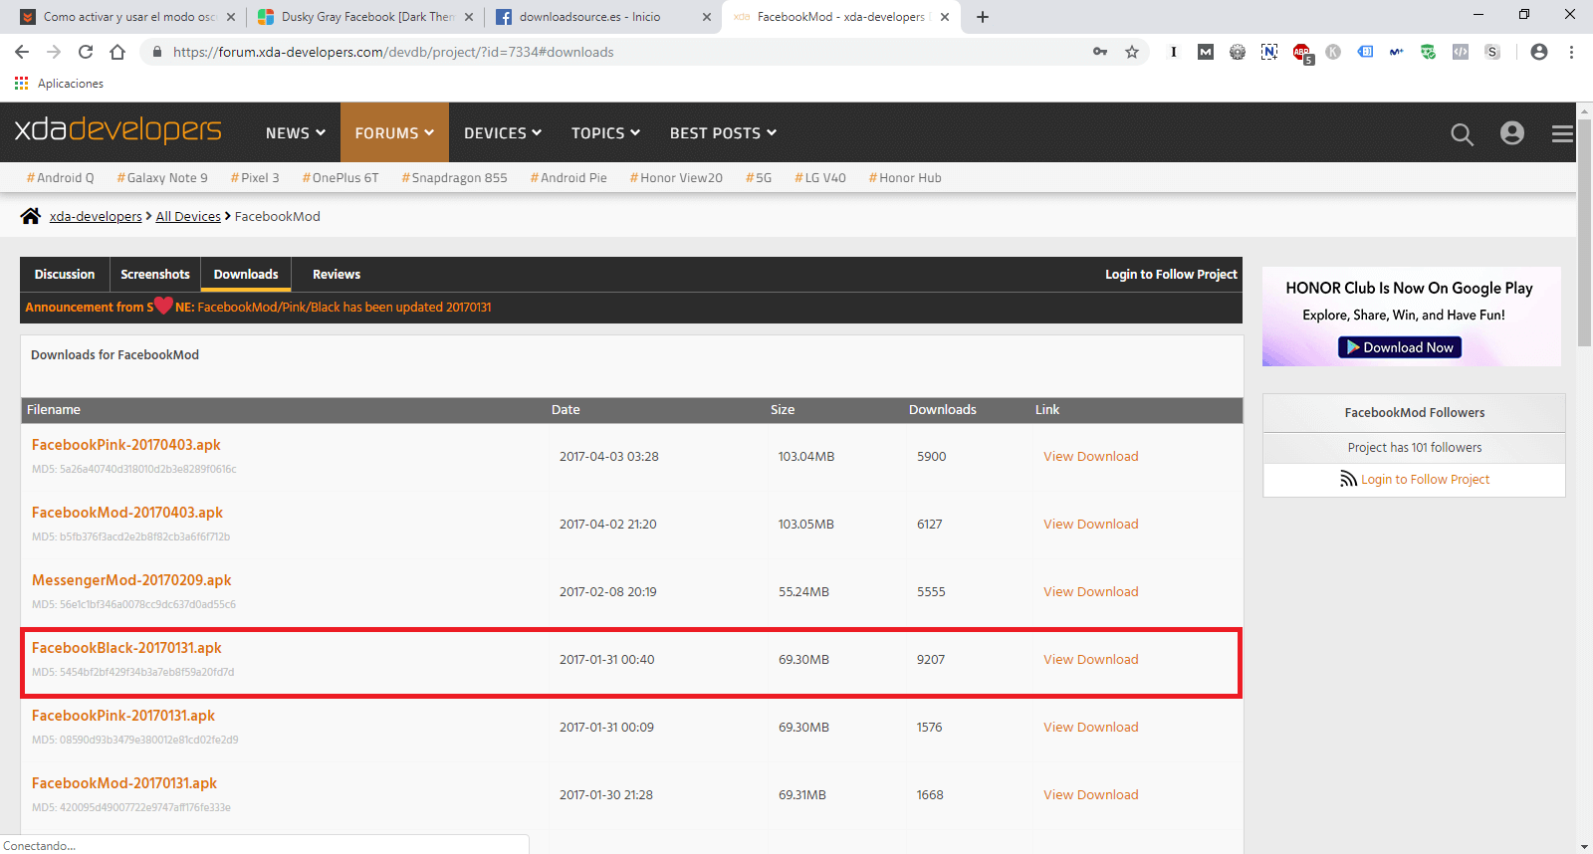The height and width of the screenshot is (854, 1593).
Task: Click the #Honor Hub tag
Action: 905,177
